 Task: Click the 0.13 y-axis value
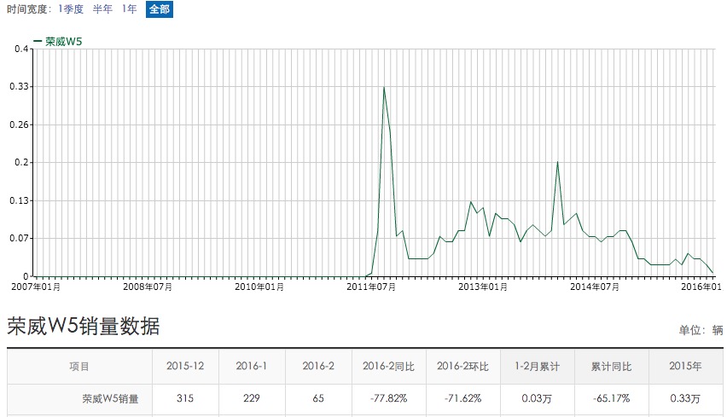(19, 200)
